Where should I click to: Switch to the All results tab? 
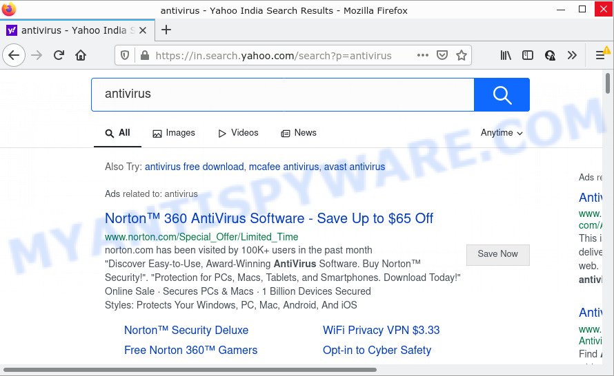(117, 134)
